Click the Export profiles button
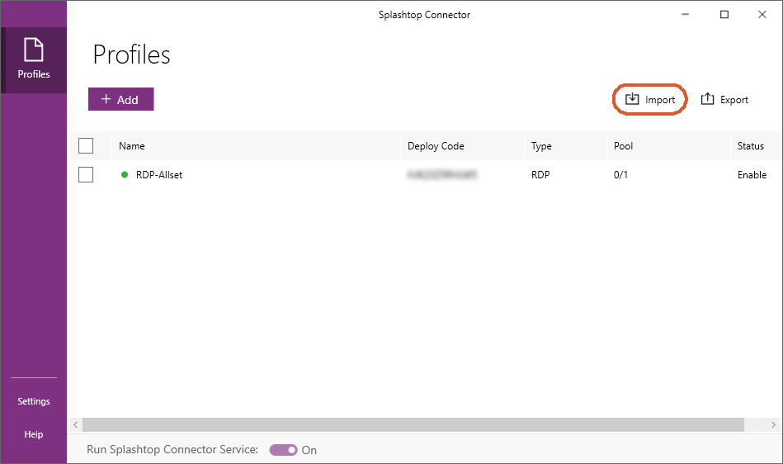 click(x=724, y=99)
